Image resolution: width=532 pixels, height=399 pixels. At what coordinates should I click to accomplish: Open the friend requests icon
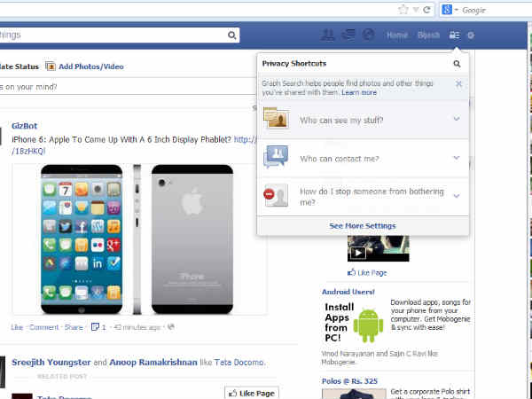(328, 35)
